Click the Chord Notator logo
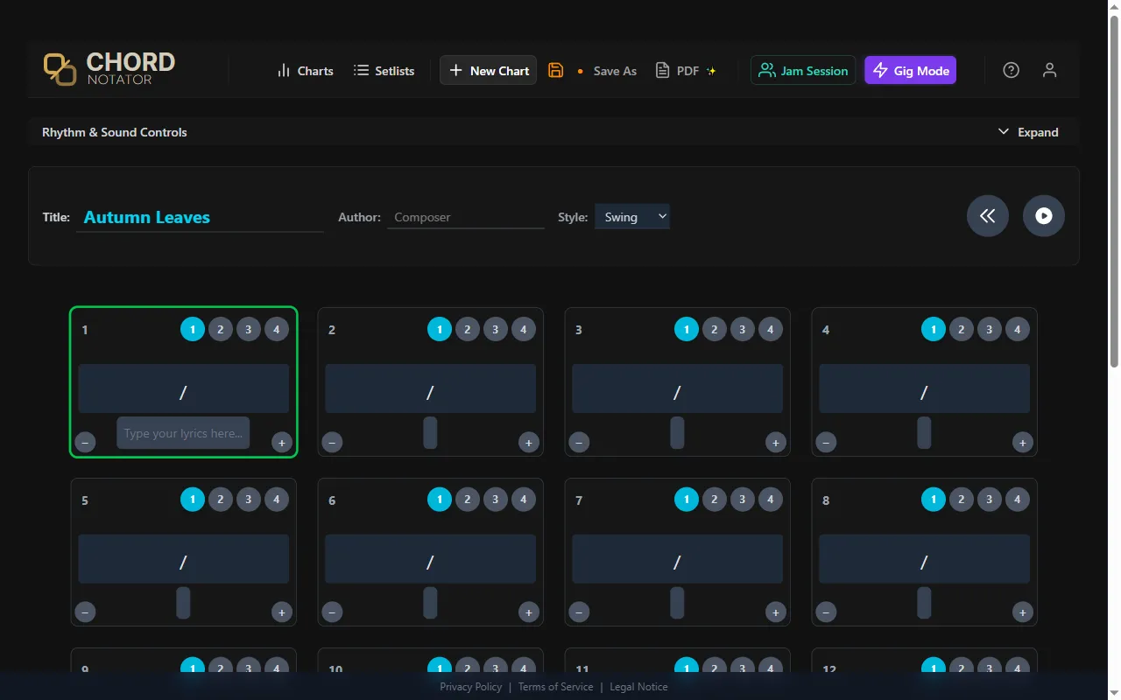This screenshot has height=700, width=1121. 108,69
